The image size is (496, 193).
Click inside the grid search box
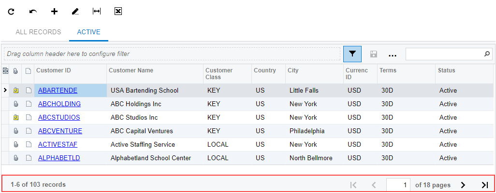pyautogui.click(x=444, y=54)
